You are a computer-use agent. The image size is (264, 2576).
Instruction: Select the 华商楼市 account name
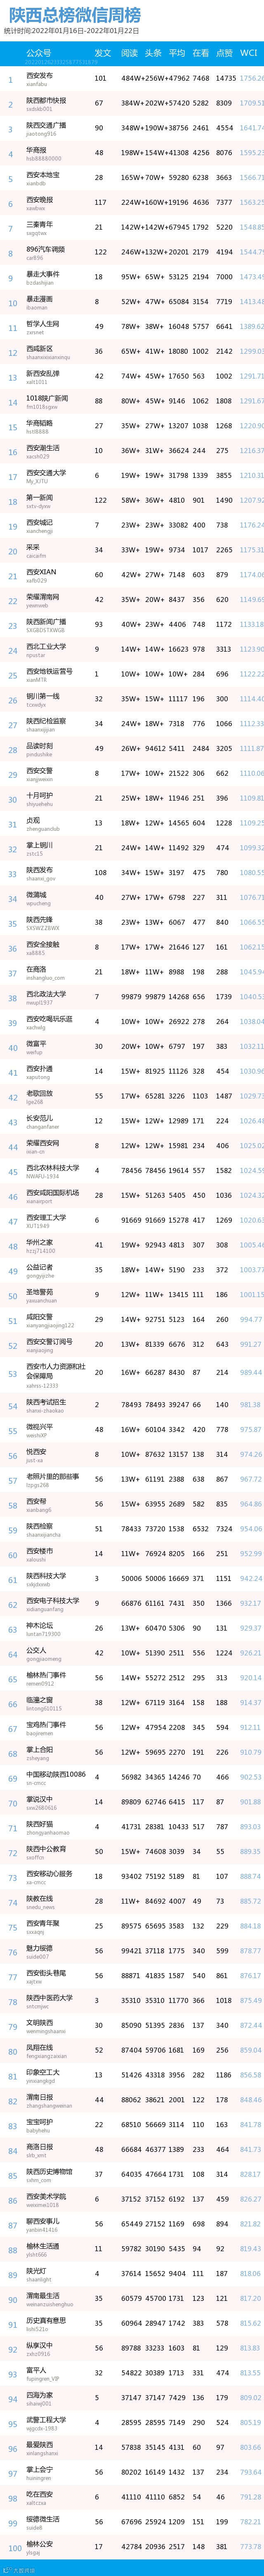click(x=40, y=423)
